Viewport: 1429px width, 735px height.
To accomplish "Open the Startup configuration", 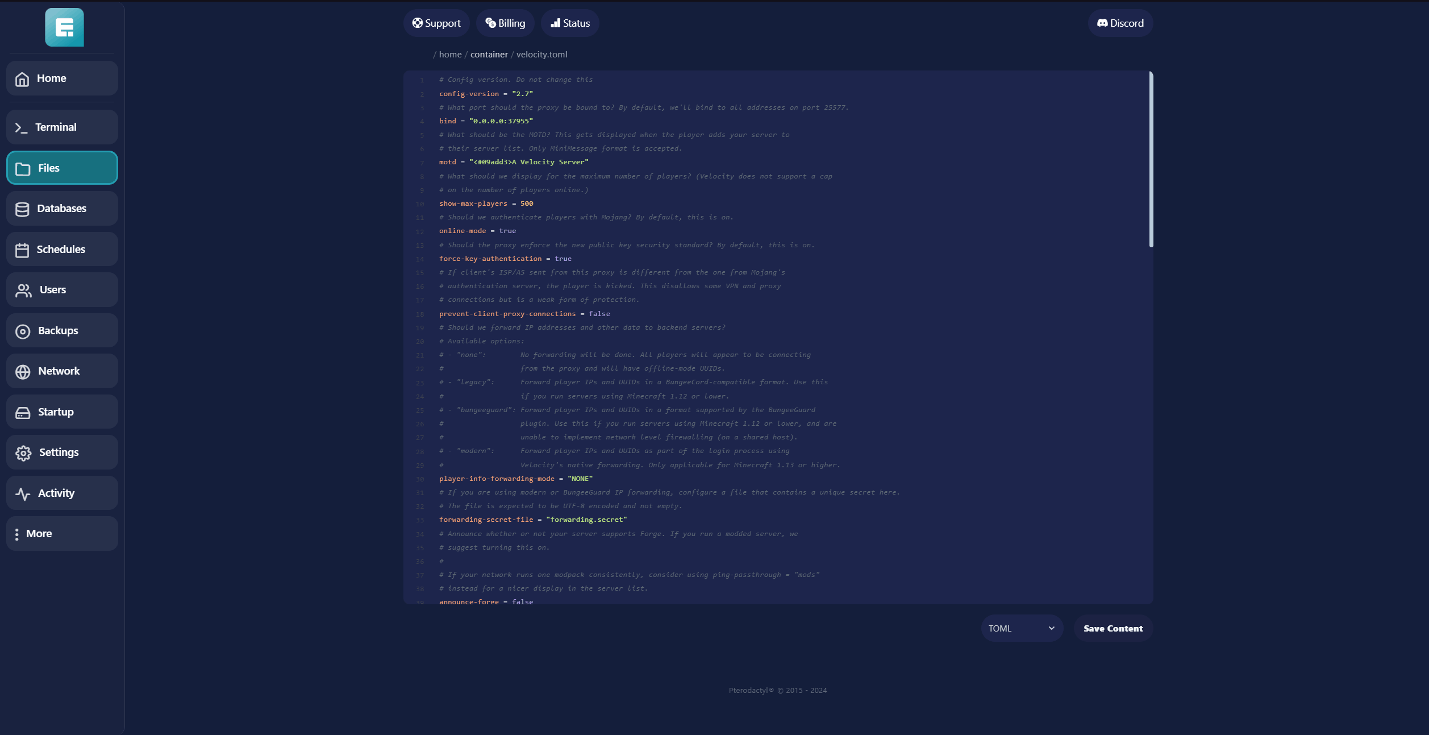I will pos(62,412).
